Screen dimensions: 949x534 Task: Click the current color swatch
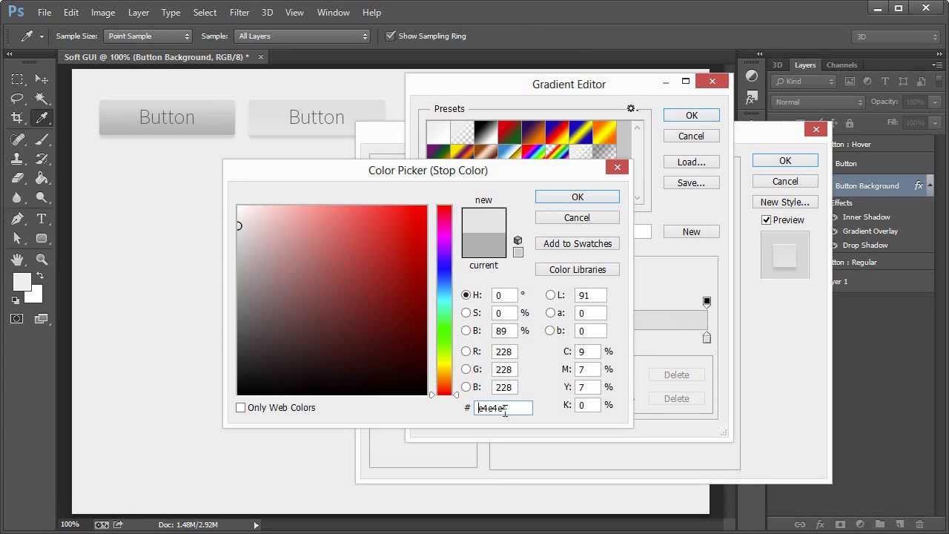click(x=483, y=245)
